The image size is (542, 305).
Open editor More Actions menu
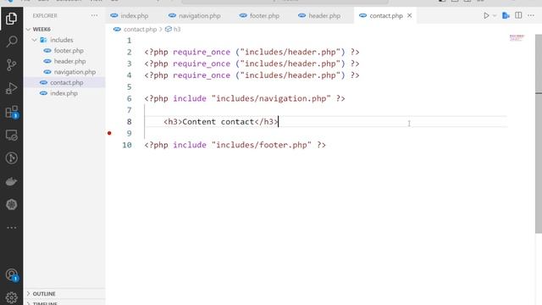(x=531, y=15)
